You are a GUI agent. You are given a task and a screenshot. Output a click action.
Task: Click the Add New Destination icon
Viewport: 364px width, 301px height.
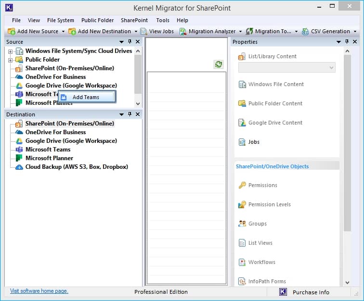[x=72, y=31]
